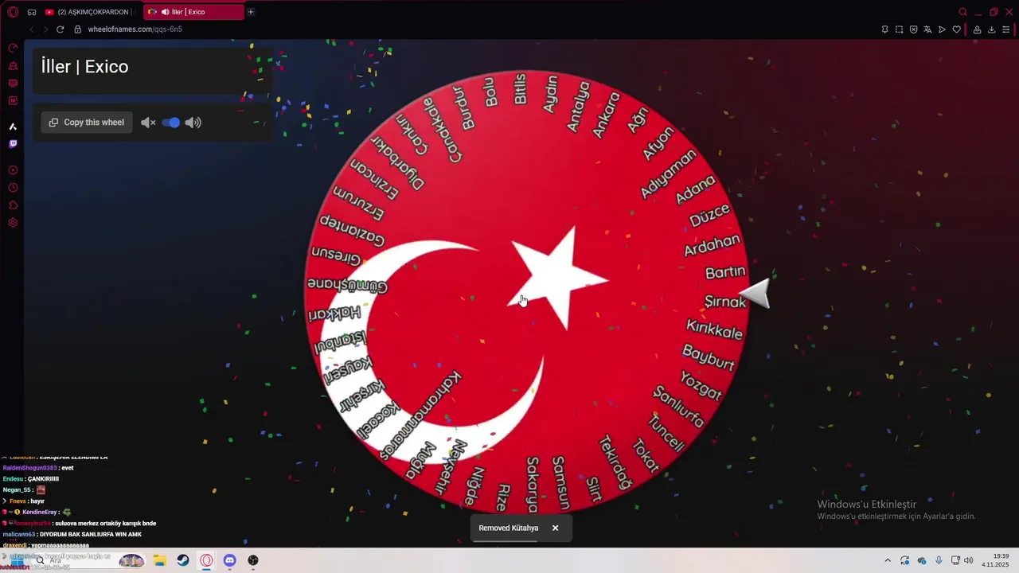Go back to previous page
Image resolution: width=1019 pixels, height=573 pixels.
pyautogui.click(x=32, y=29)
